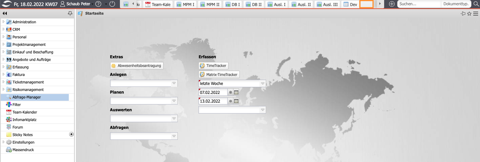Switch to the MPM I tab
480x162 pixels.
pyautogui.click(x=185, y=5)
